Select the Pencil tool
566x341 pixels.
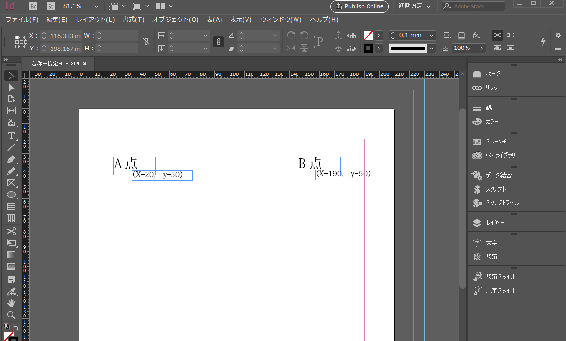tap(11, 171)
